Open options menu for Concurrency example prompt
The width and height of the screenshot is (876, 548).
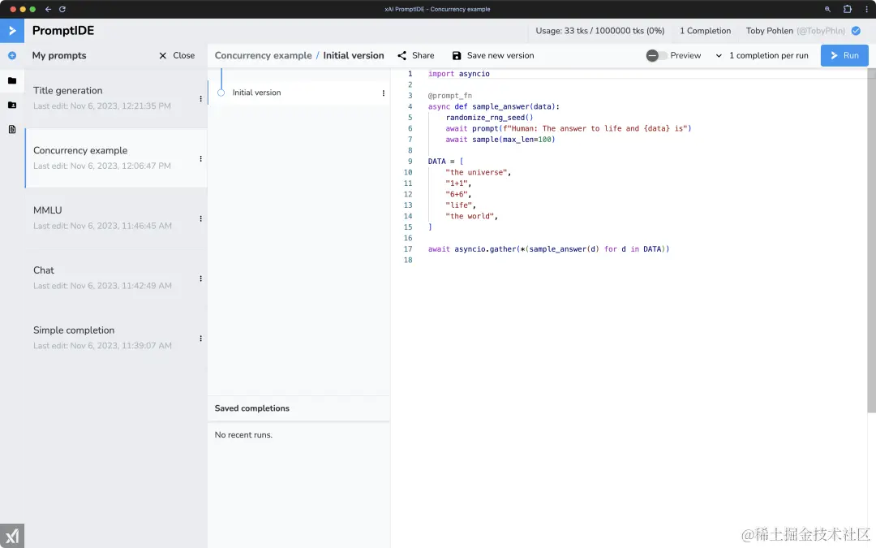point(200,159)
